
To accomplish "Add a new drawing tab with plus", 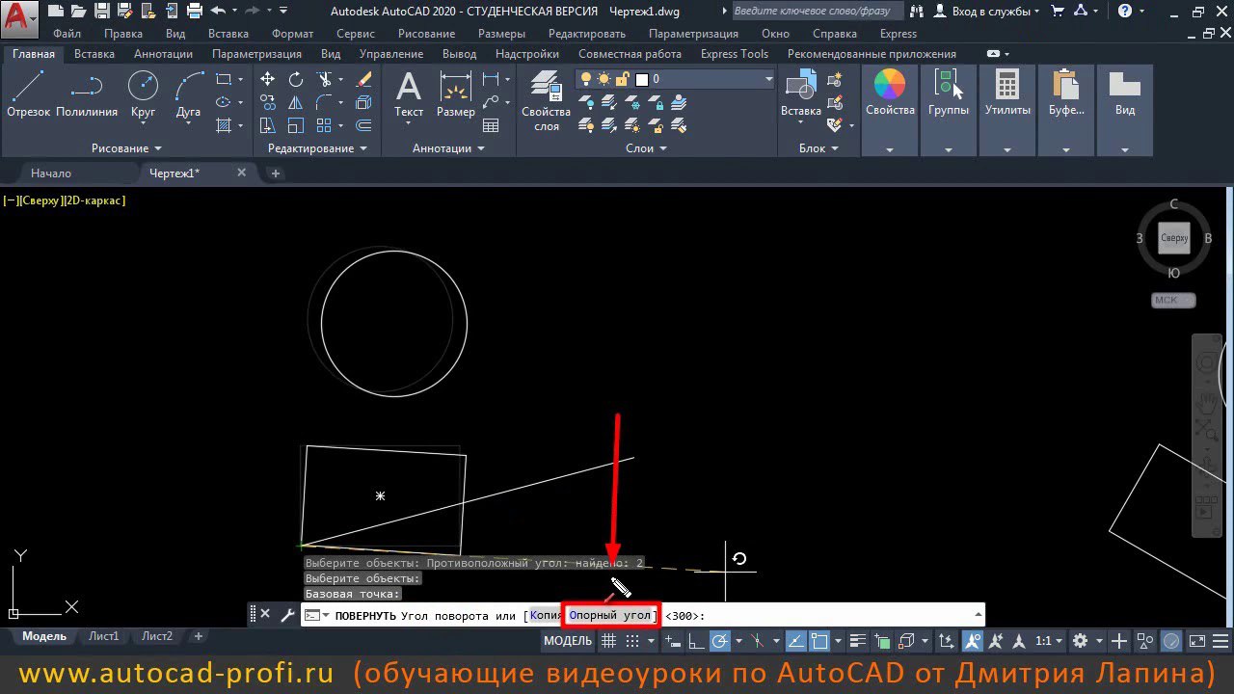I will (x=275, y=173).
